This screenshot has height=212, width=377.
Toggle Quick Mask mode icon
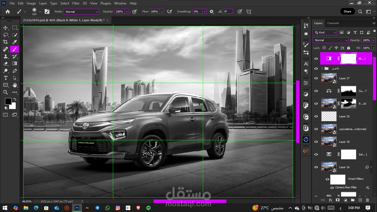pos(6,115)
